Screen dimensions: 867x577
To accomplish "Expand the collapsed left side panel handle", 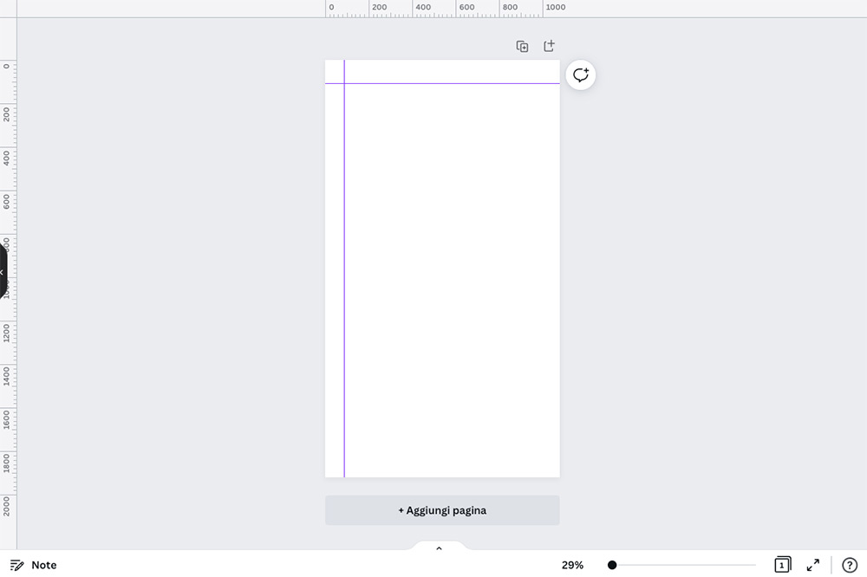I will pyautogui.click(x=3, y=272).
